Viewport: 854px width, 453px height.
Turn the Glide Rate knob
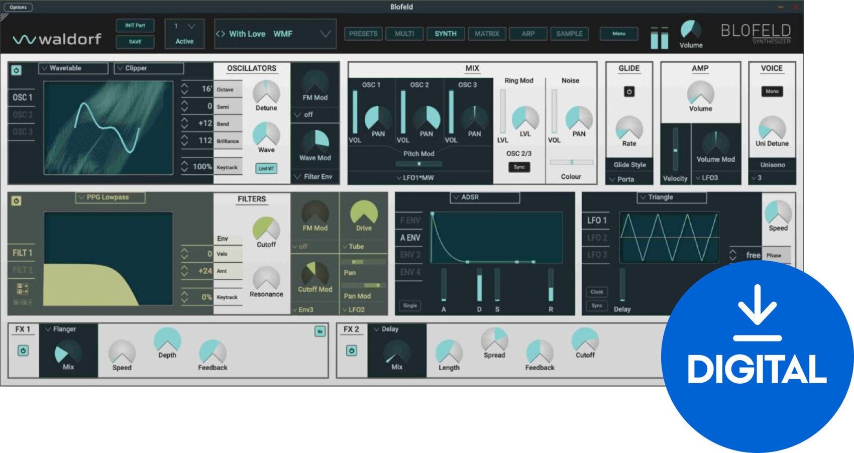point(629,129)
